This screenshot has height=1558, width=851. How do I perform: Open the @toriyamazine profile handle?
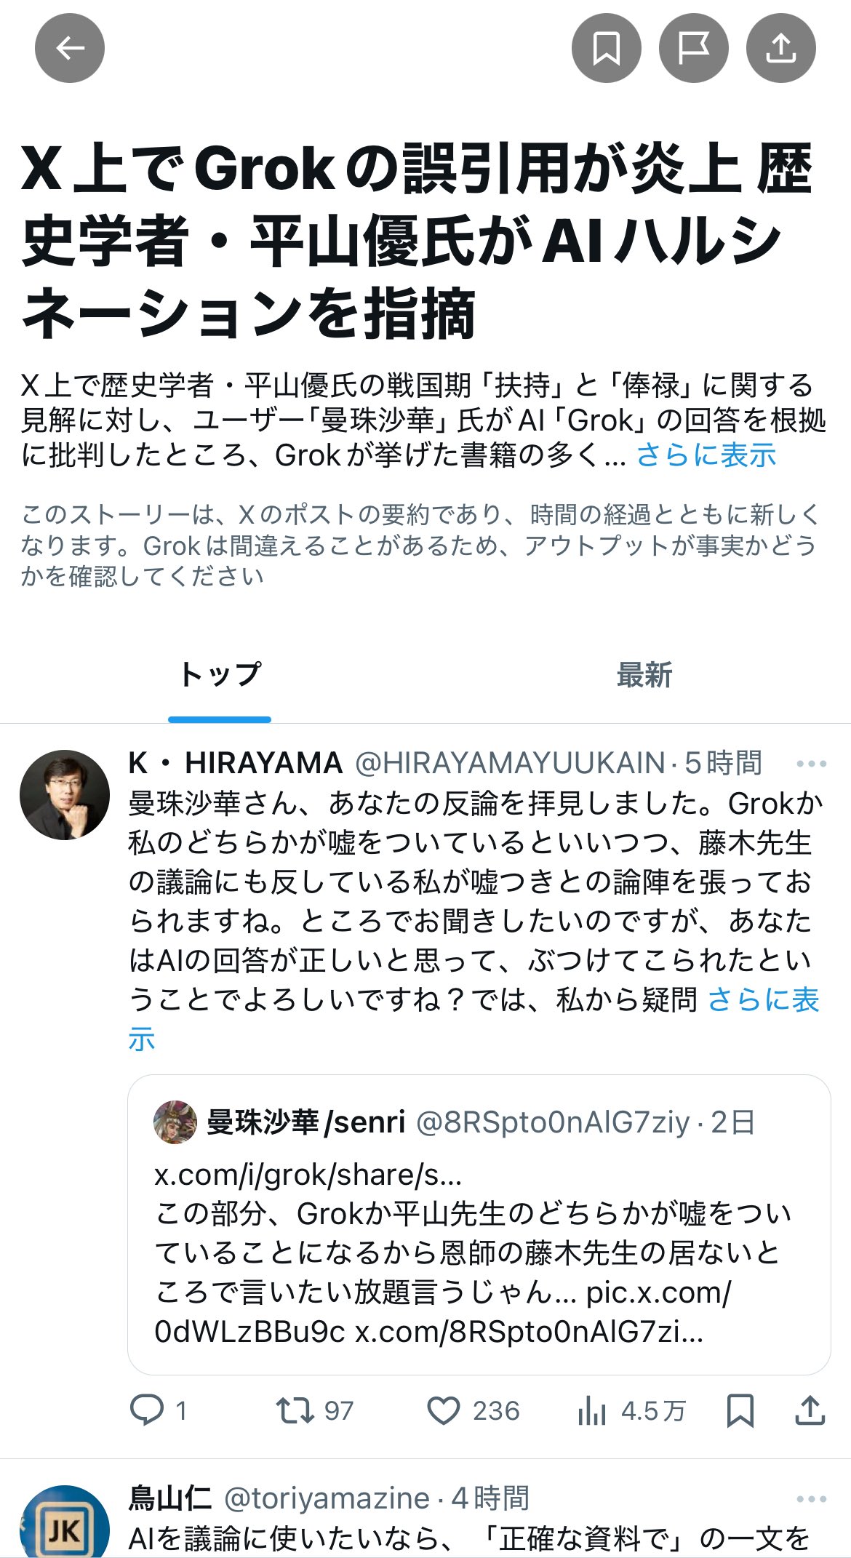click(327, 1498)
